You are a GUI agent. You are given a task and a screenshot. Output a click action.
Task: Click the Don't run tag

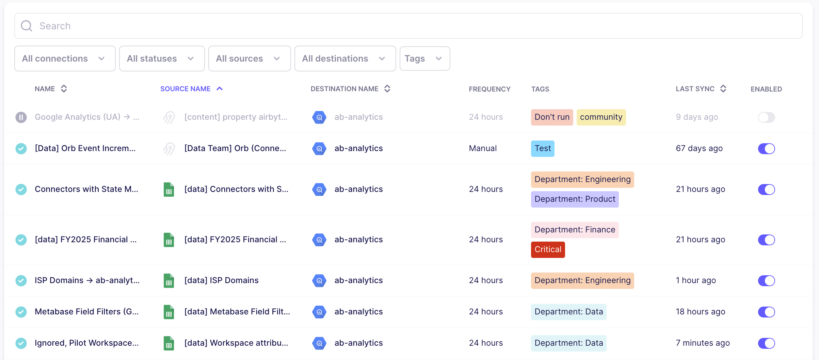tap(551, 117)
